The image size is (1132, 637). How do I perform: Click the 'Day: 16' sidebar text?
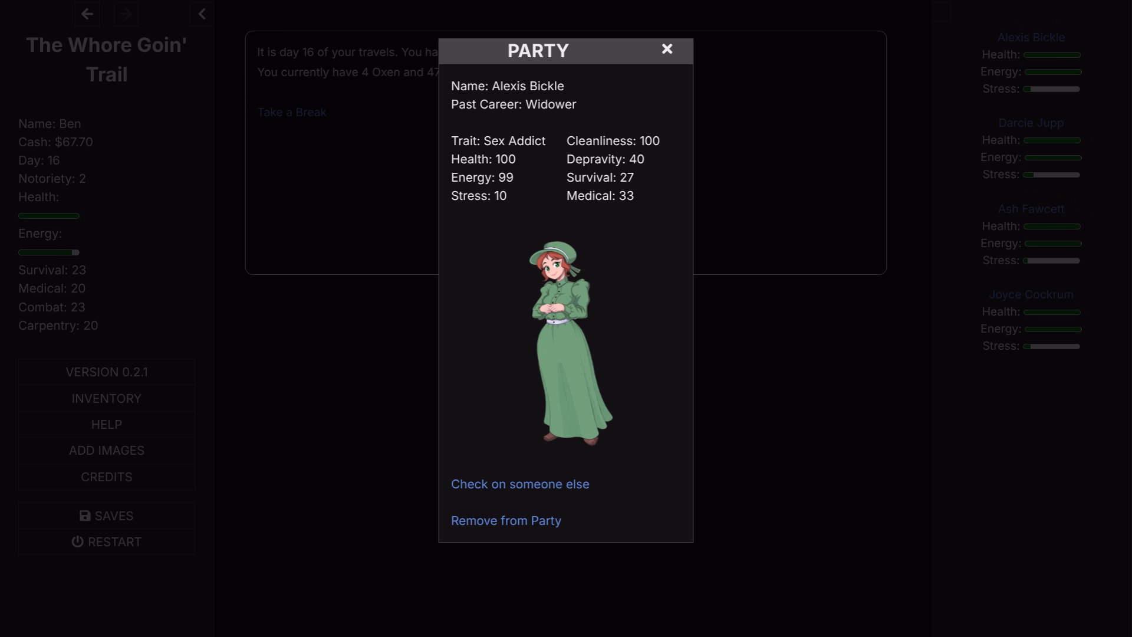39,160
